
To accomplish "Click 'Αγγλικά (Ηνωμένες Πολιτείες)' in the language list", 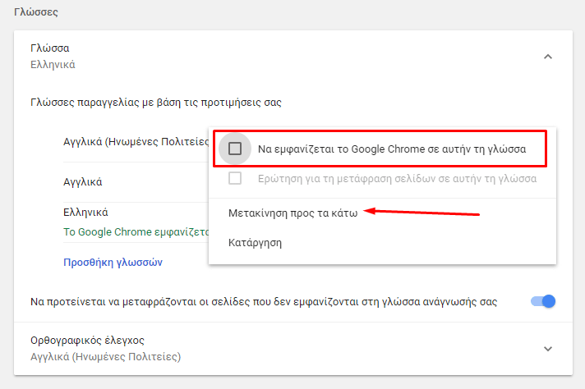I will coord(136,141).
